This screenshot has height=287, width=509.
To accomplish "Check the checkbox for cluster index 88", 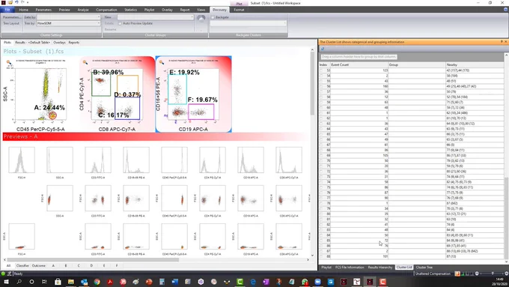I will point(321,256).
